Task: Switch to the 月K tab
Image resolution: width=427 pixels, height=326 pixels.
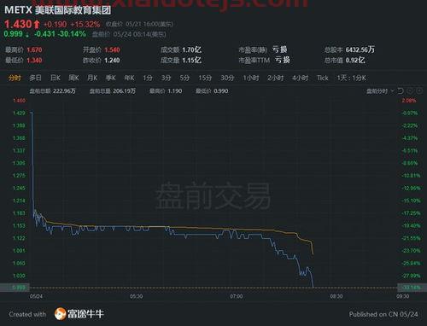Action: click(x=92, y=78)
